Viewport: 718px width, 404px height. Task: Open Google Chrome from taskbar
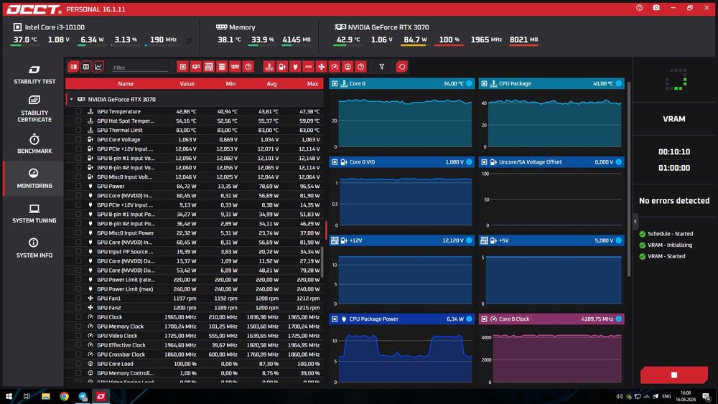click(x=64, y=396)
